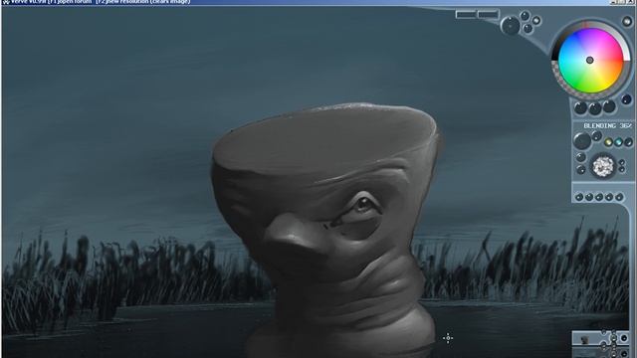Image resolution: width=637 pixels, height=358 pixels.
Task: Click the fifth knob in the five-knob row
Action: [x=619, y=197]
